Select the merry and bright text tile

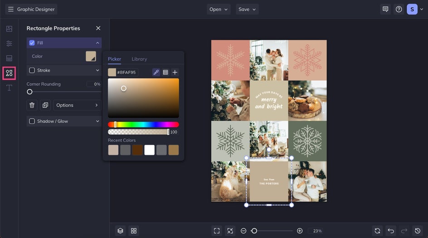pyautogui.click(x=269, y=101)
